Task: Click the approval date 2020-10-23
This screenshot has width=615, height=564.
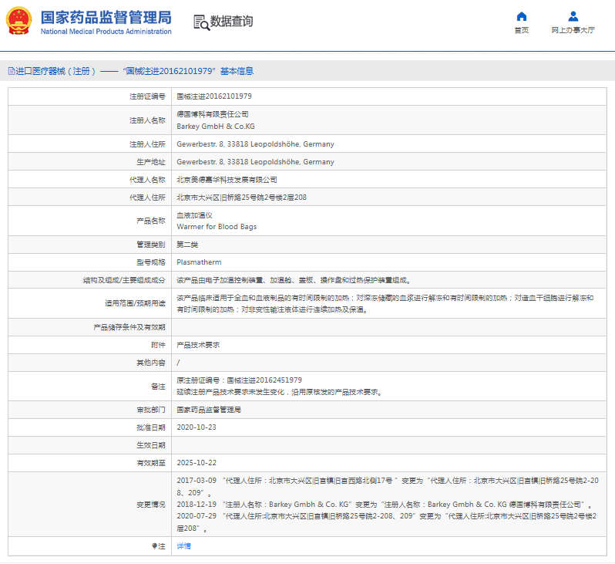Action: pos(197,427)
